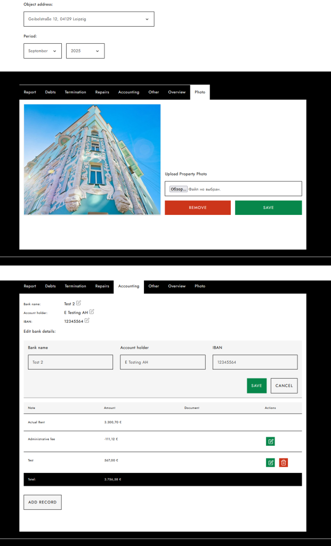This screenshot has height=546, width=331.
Task: Edit the Administrative fee record
Action: [x=270, y=441]
